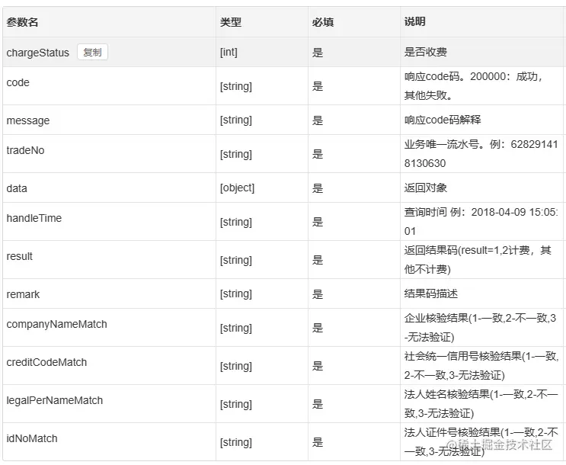Image resolution: width=566 pixels, height=465 pixels.
Task: Click the [string] type in code row
Action: pyautogui.click(x=236, y=86)
